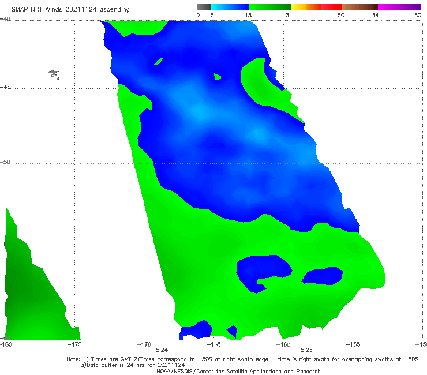Click the '-155' longitude axis label
Image resolution: width=427 pixels, height=375 pixels.
click(353, 344)
